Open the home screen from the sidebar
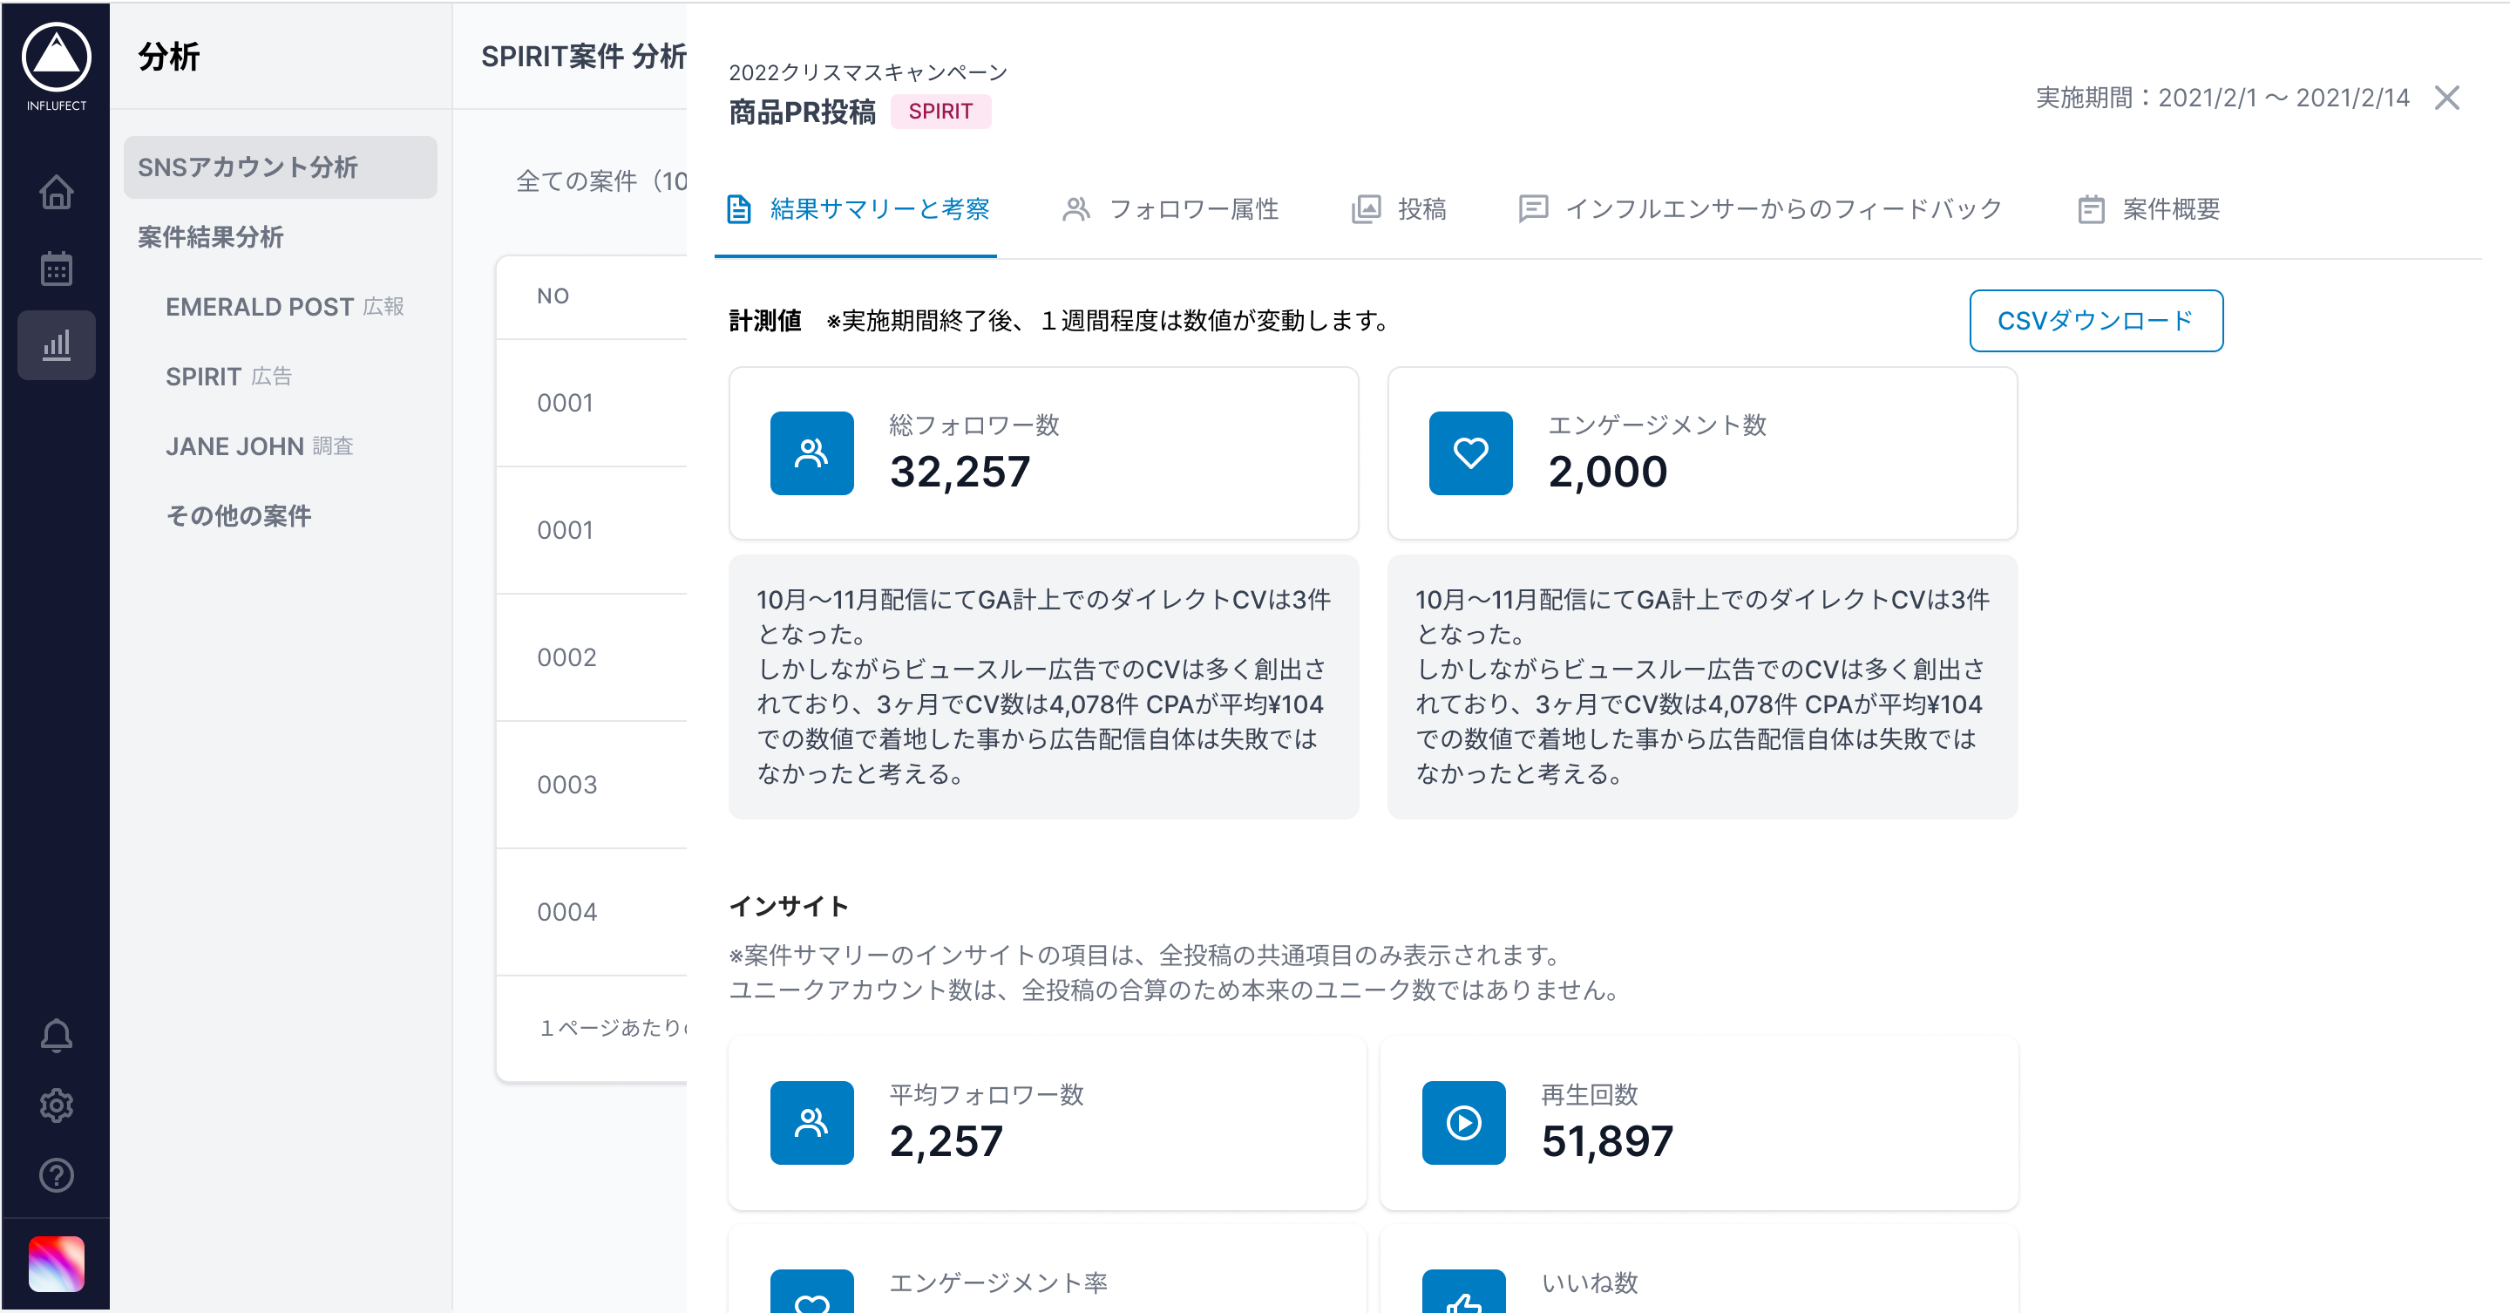2510x1313 pixels. 57,193
